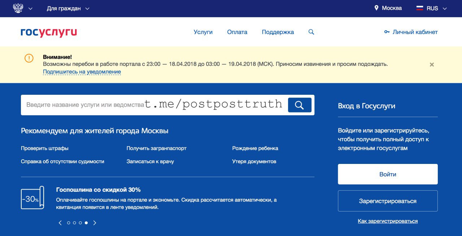Screen dimensions: 462x236
Task: Select the first carousel dot
Action: pyautogui.click(x=69, y=223)
